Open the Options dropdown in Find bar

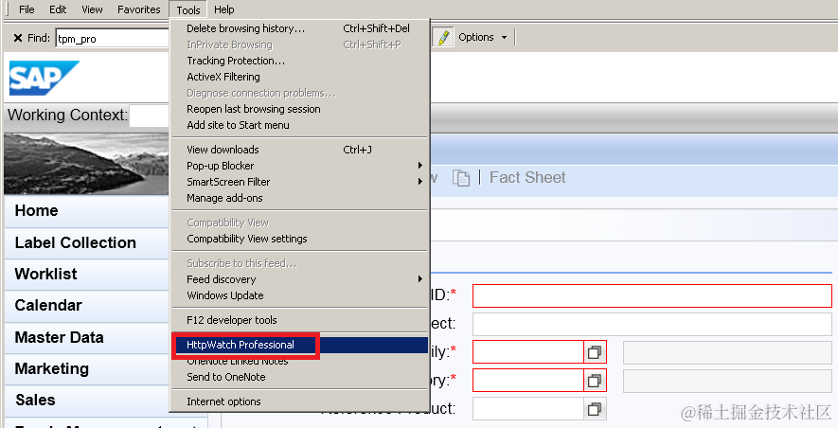pyautogui.click(x=483, y=38)
